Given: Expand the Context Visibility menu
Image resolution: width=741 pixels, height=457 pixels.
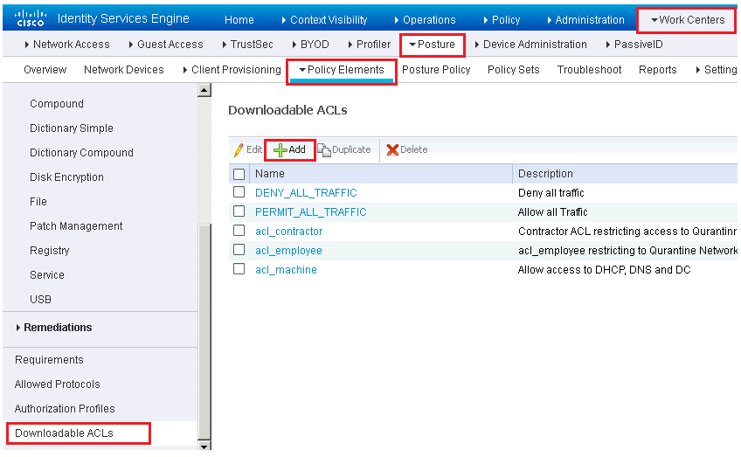Looking at the screenshot, I should tap(324, 20).
